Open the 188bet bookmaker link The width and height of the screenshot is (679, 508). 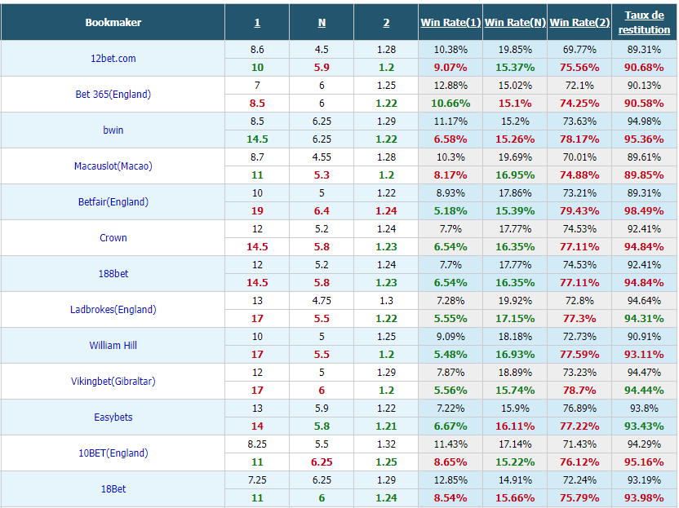coord(113,274)
